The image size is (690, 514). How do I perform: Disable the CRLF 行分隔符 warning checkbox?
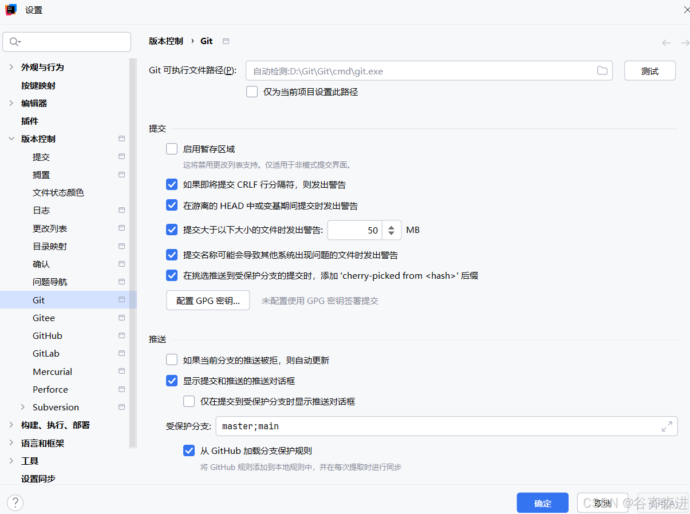(x=171, y=184)
